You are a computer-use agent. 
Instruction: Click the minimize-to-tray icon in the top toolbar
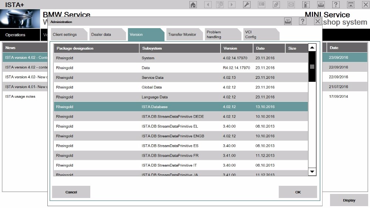[350, 4]
